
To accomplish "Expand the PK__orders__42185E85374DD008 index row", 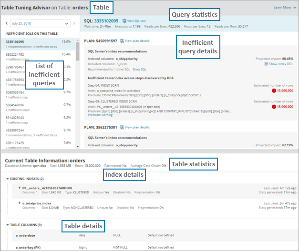I will (x=20, y=188).
